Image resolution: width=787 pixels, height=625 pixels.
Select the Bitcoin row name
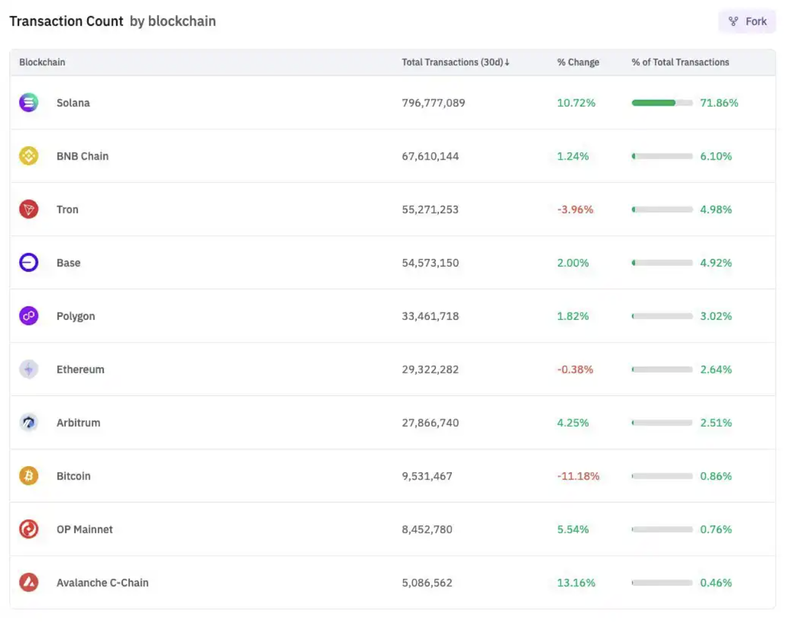(73, 476)
